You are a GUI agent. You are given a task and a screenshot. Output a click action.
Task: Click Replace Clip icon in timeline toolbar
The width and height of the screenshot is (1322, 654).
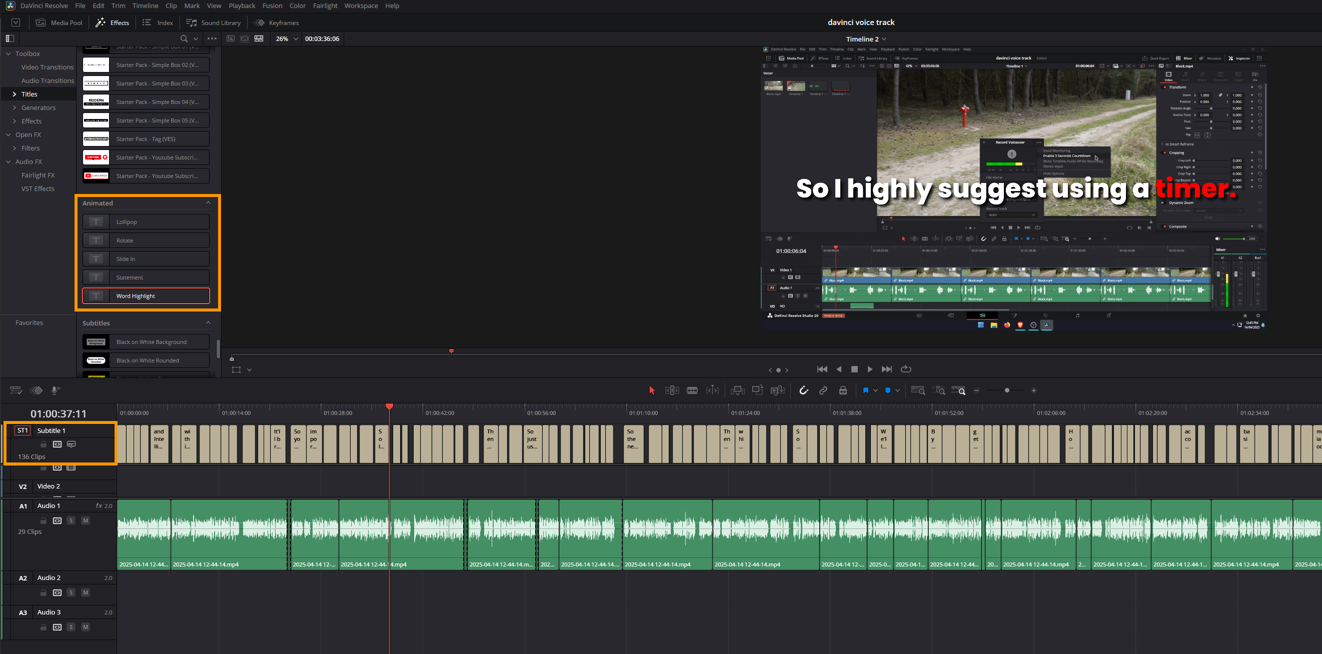(x=778, y=391)
